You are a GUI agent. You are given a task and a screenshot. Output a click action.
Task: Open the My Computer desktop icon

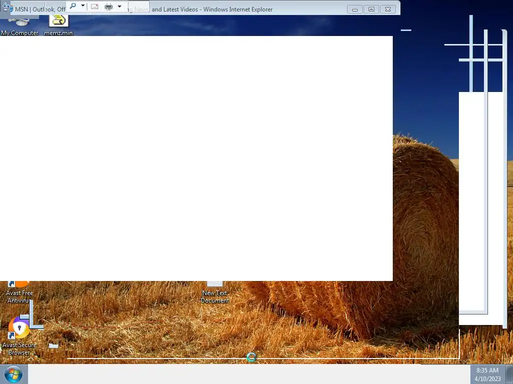(x=20, y=26)
